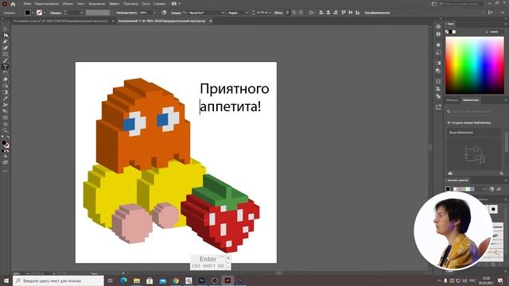Open the font size pt dropdown
The image size is (509, 286).
click(270, 13)
